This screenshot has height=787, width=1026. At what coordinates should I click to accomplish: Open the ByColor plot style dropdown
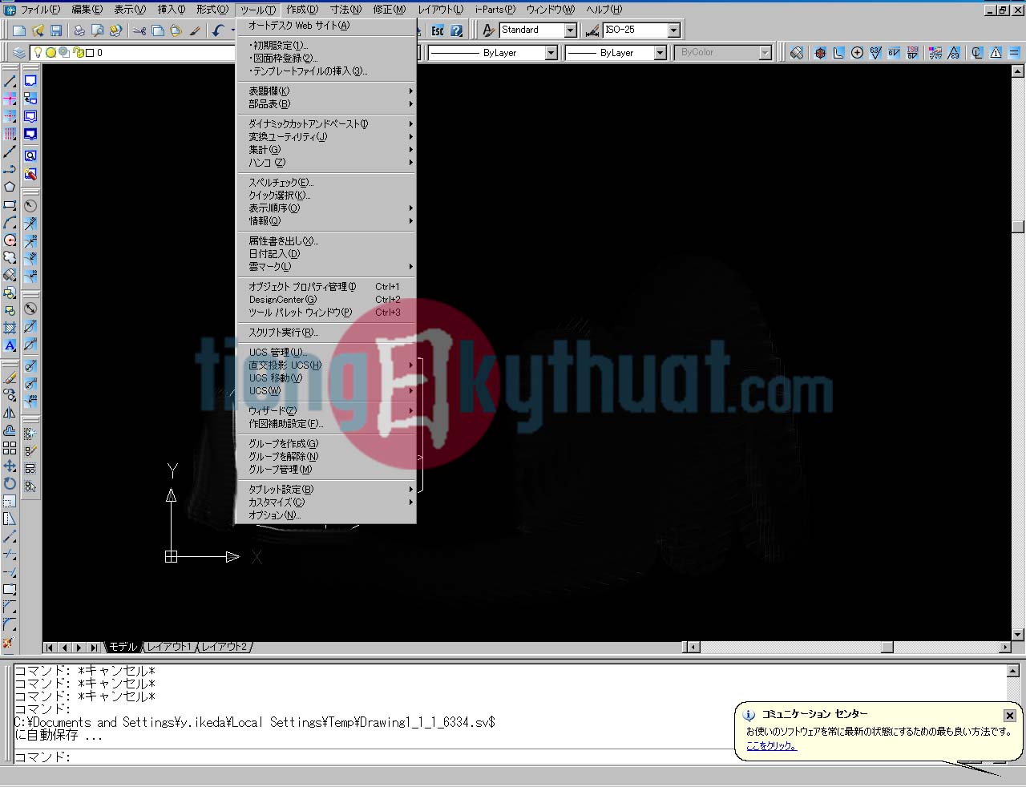(765, 53)
